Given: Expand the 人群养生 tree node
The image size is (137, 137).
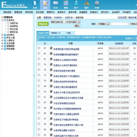Looking at the screenshot, I should pyautogui.click(x=2, y=40).
